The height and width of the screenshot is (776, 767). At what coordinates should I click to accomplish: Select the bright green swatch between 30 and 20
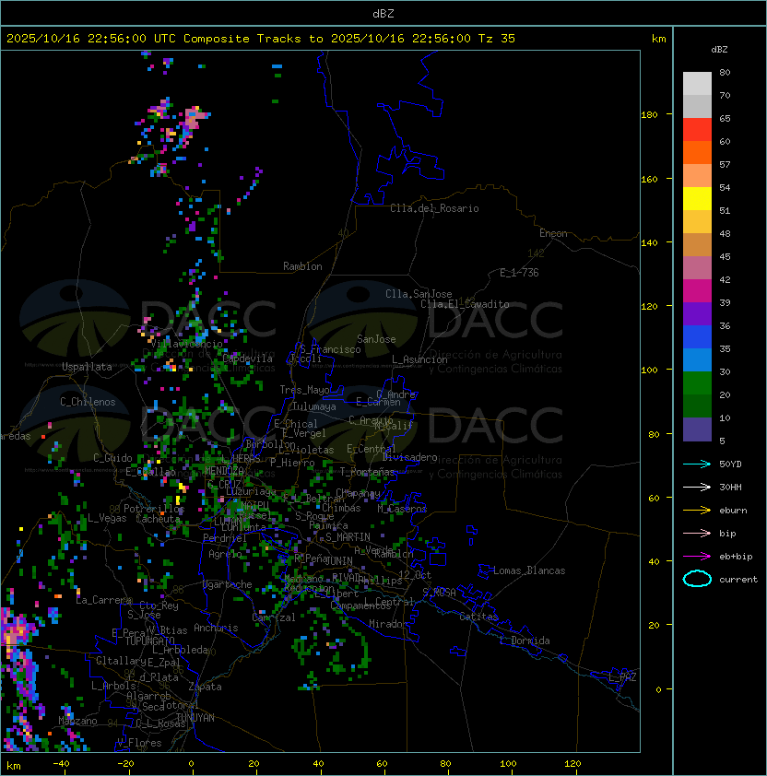tap(697, 383)
